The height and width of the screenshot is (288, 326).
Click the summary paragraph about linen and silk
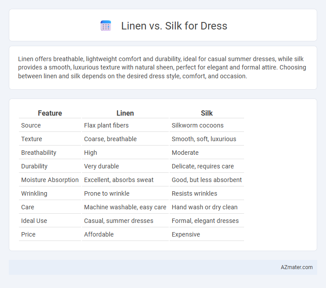coord(162,67)
